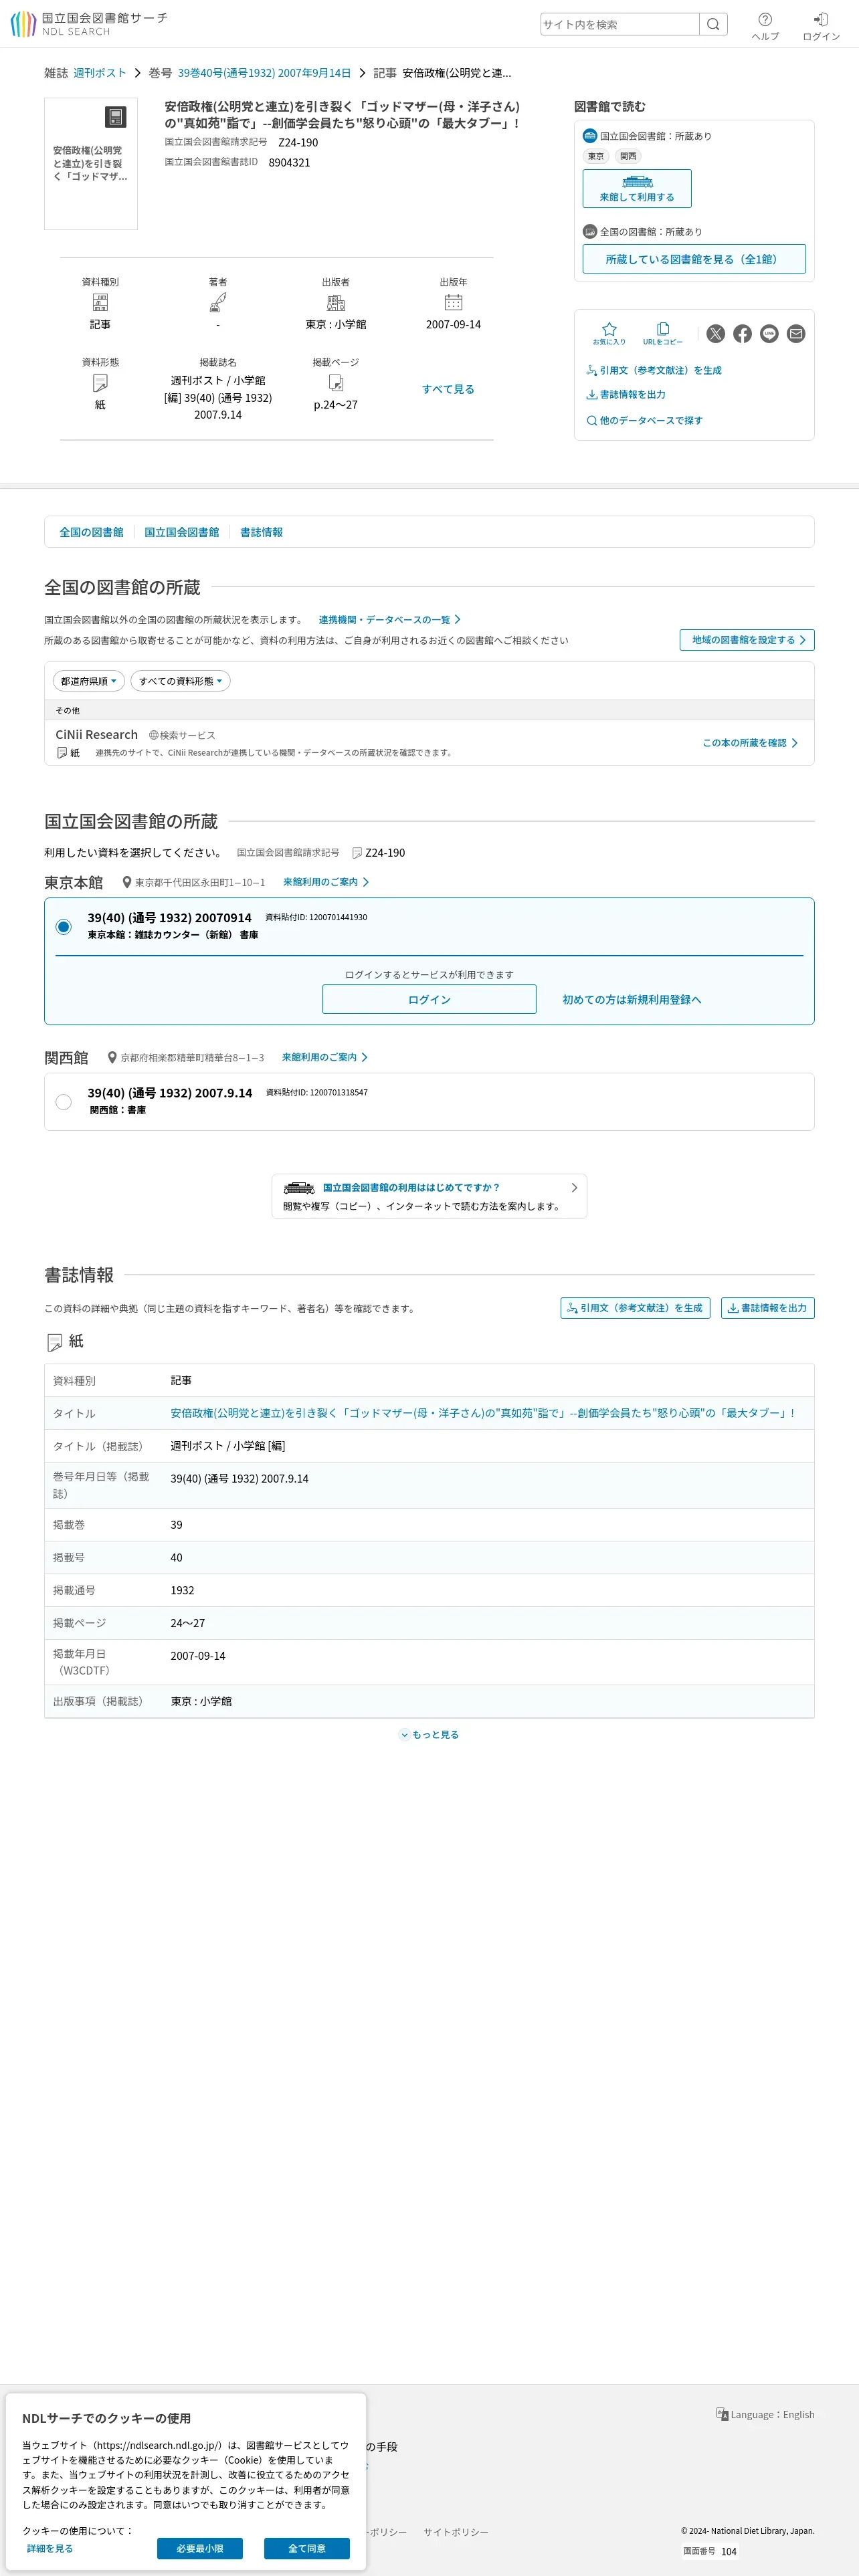Click the Tokyo location pin icon
The width and height of the screenshot is (859, 2576).
click(127, 883)
